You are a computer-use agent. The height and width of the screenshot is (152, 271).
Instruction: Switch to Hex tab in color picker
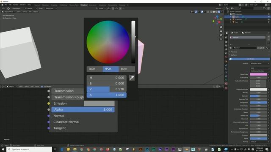coord(127,69)
